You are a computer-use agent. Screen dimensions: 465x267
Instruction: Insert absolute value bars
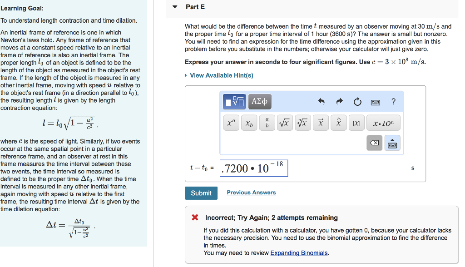pyautogui.click(x=356, y=122)
